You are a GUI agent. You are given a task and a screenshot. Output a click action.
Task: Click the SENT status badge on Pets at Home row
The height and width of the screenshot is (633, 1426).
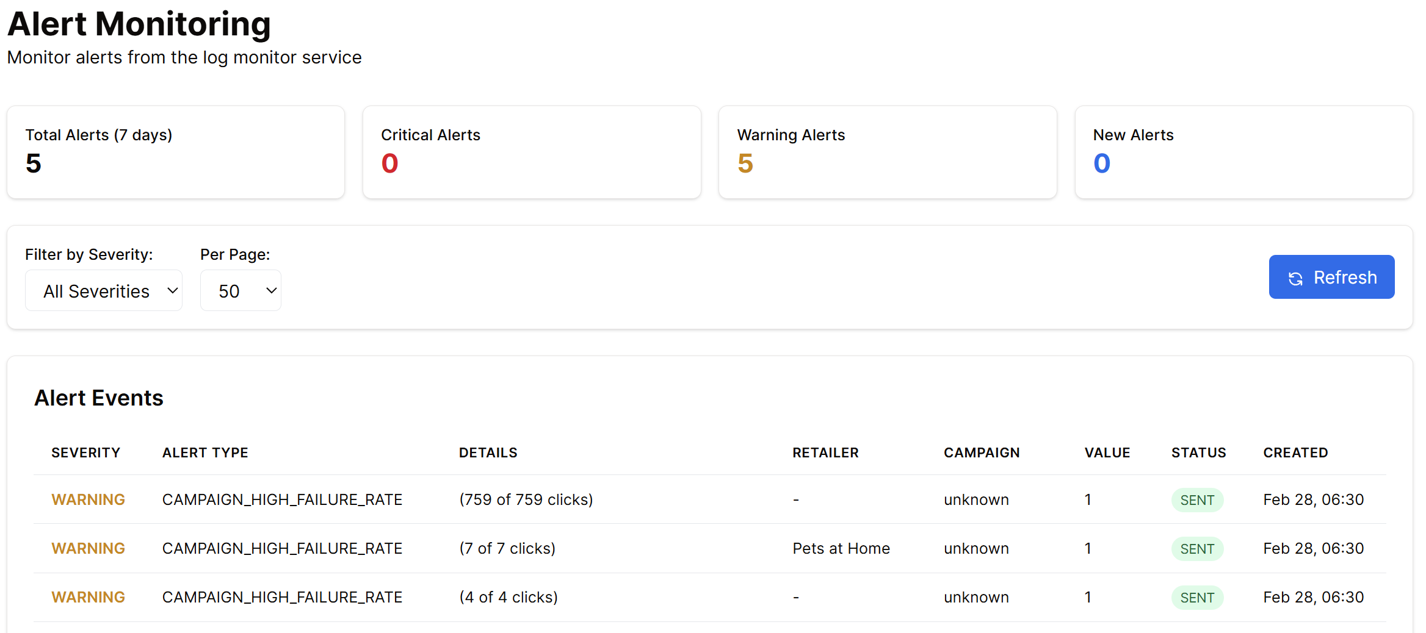point(1197,548)
